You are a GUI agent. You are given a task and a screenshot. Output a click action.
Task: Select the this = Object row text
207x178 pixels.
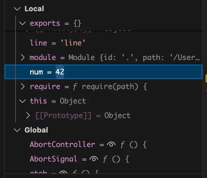click(58, 101)
